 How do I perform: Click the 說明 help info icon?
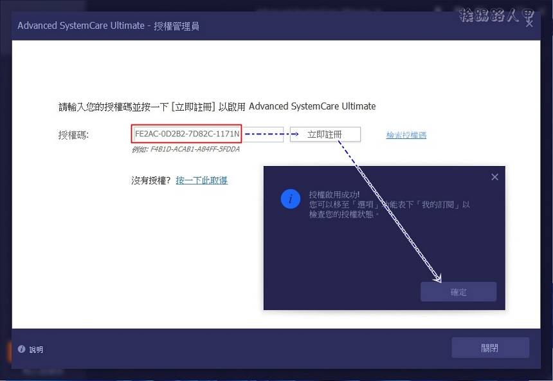point(21,349)
